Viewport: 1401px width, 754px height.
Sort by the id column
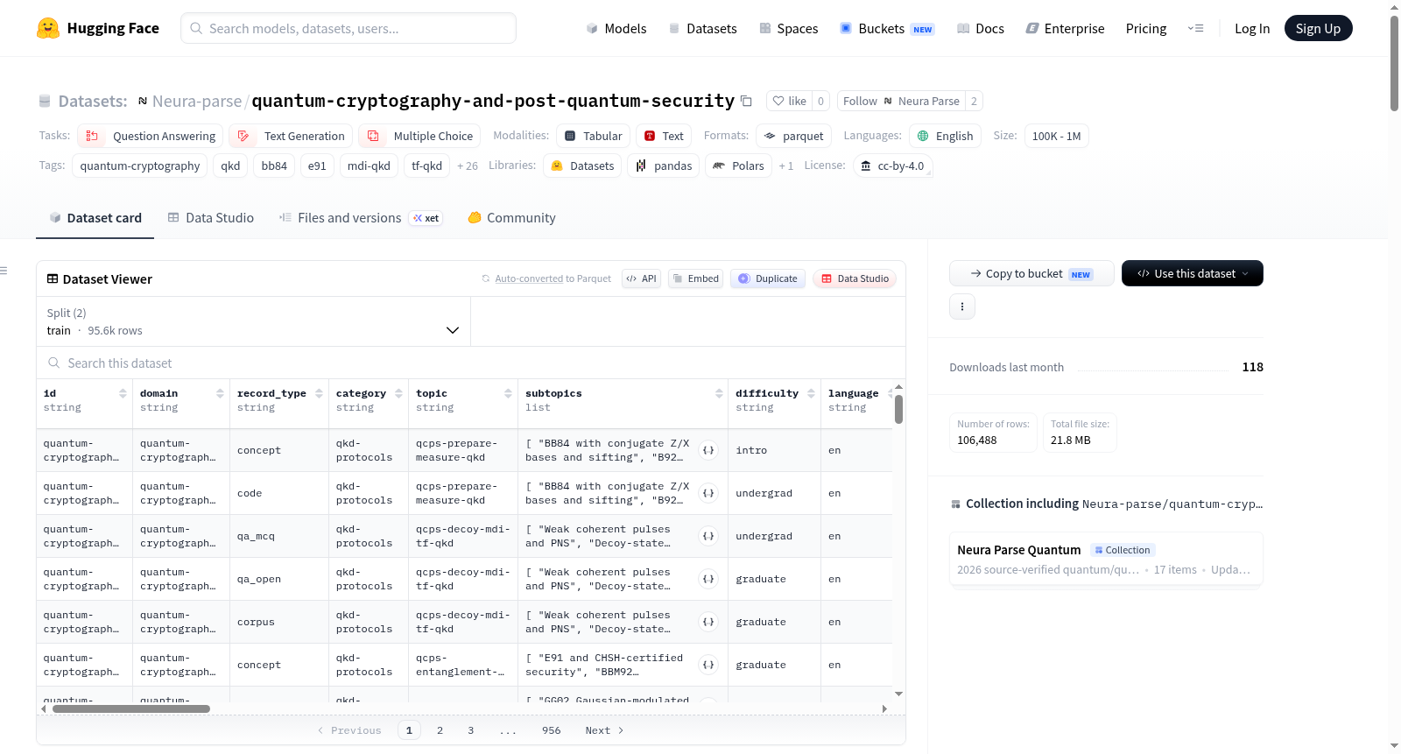(123, 394)
